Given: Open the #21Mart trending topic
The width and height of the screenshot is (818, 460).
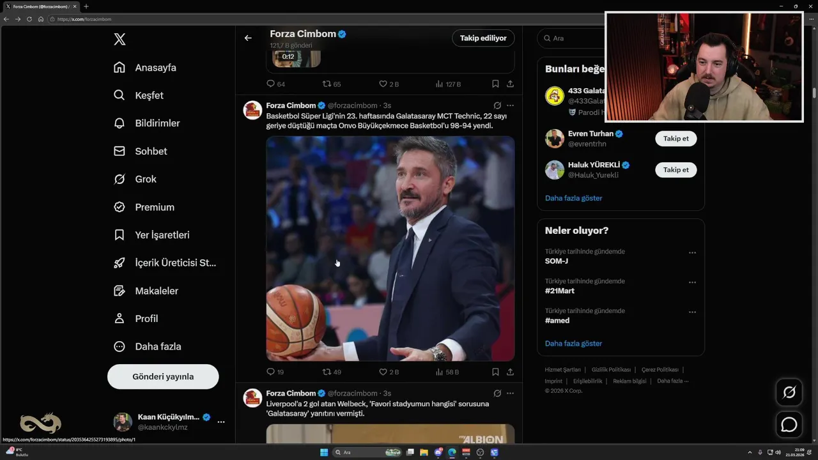Looking at the screenshot, I should 560,291.
